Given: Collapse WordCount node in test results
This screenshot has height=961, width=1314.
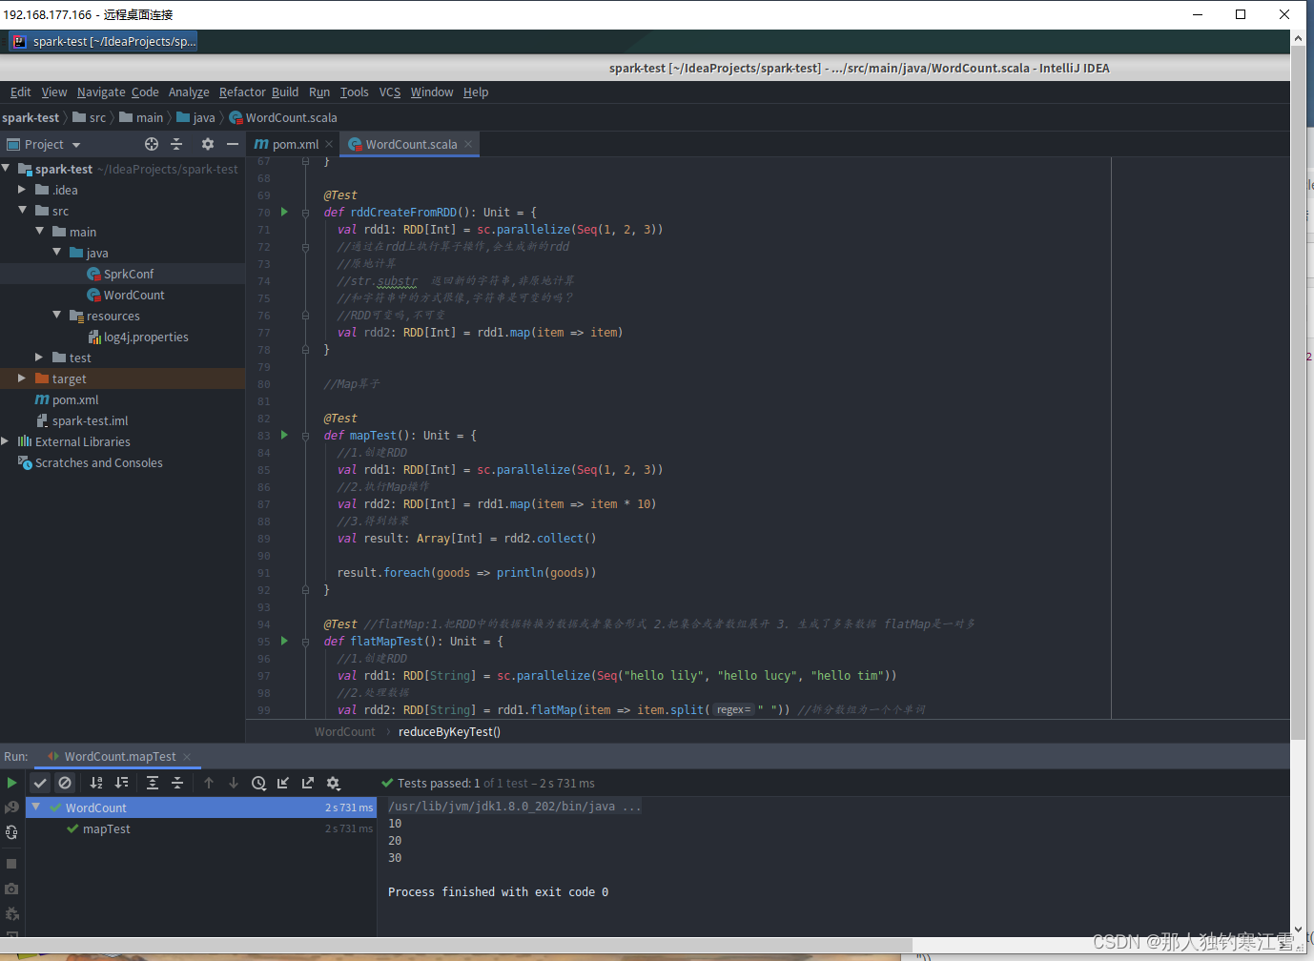Looking at the screenshot, I should [x=35, y=807].
